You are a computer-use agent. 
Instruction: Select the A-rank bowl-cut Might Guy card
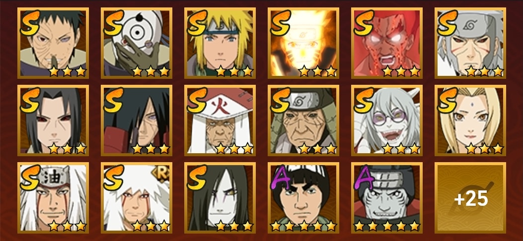(303, 198)
